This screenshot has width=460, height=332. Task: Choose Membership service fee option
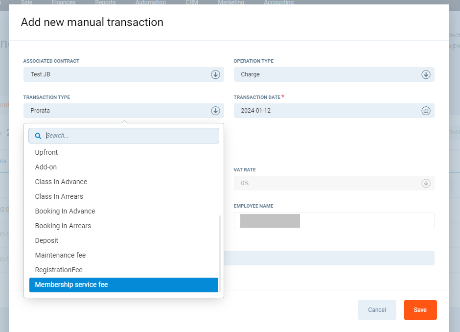point(71,285)
